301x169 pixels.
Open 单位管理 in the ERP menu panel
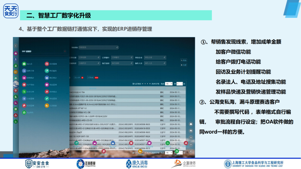pos(51,99)
